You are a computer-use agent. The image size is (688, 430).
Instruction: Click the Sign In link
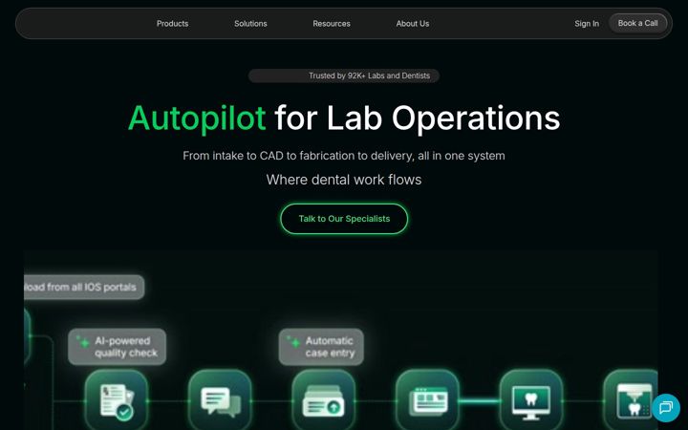[x=587, y=24]
